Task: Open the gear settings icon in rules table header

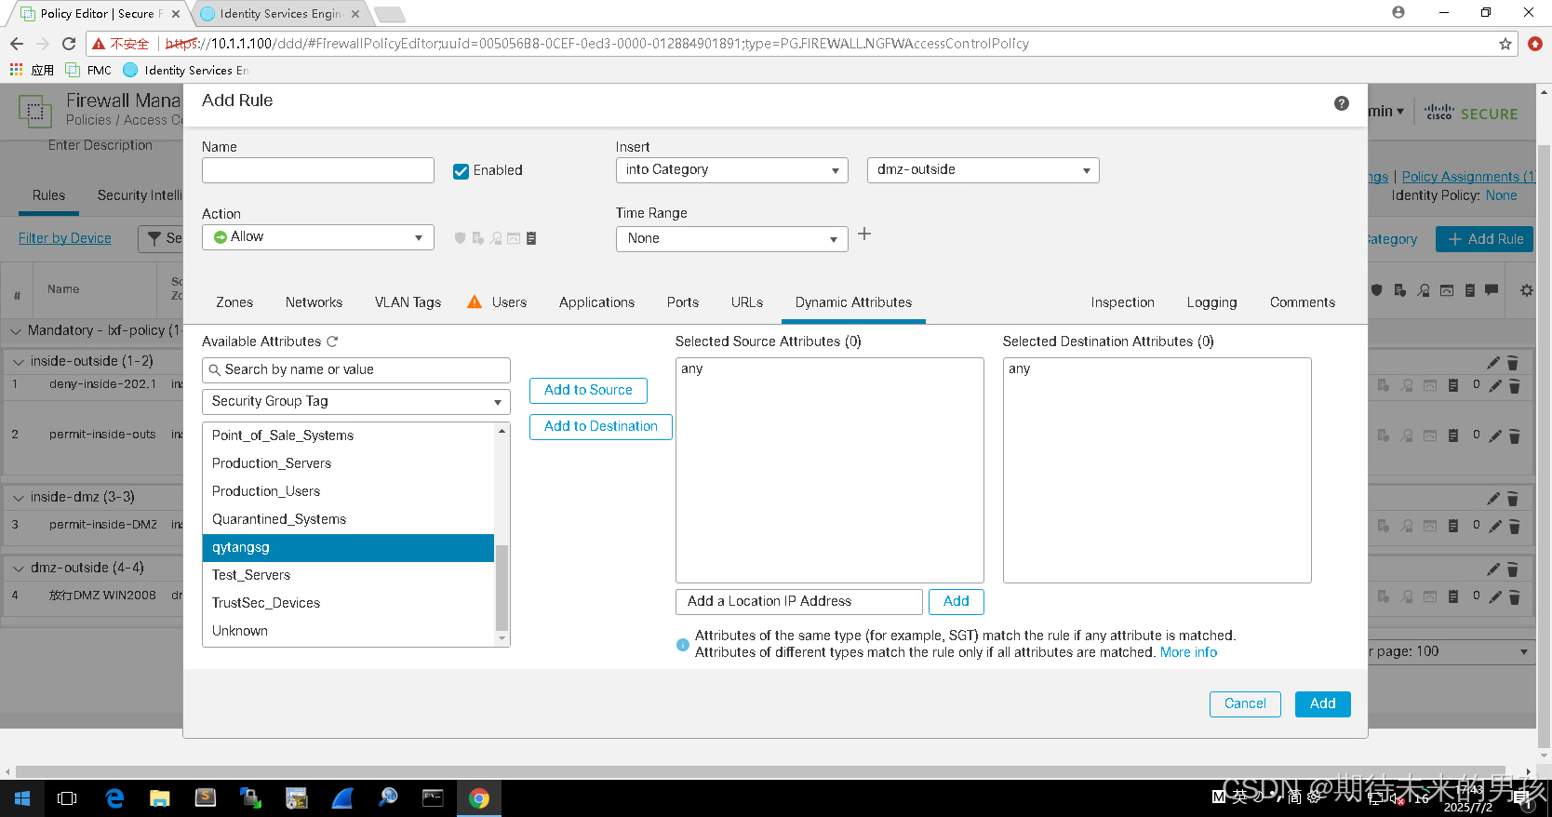Action: pos(1526,290)
